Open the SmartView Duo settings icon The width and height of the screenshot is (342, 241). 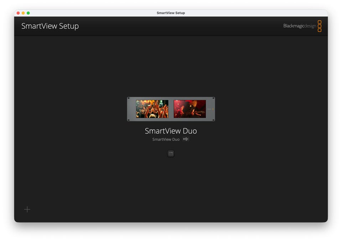(171, 154)
